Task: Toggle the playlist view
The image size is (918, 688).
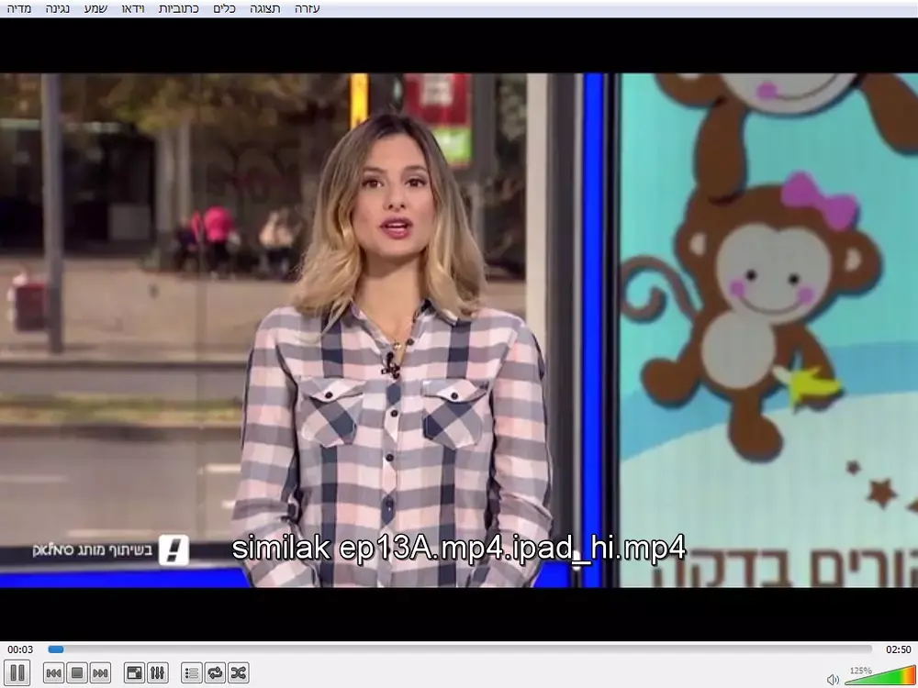Action: pyautogui.click(x=192, y=672)
